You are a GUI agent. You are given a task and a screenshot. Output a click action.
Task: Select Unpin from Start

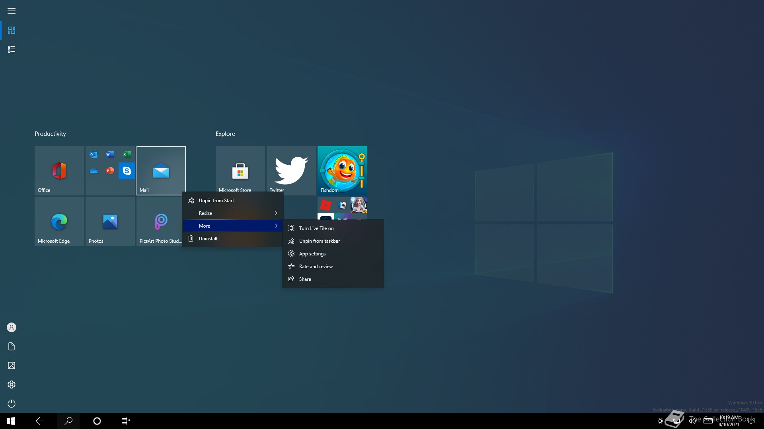click(x=233, y=201)
